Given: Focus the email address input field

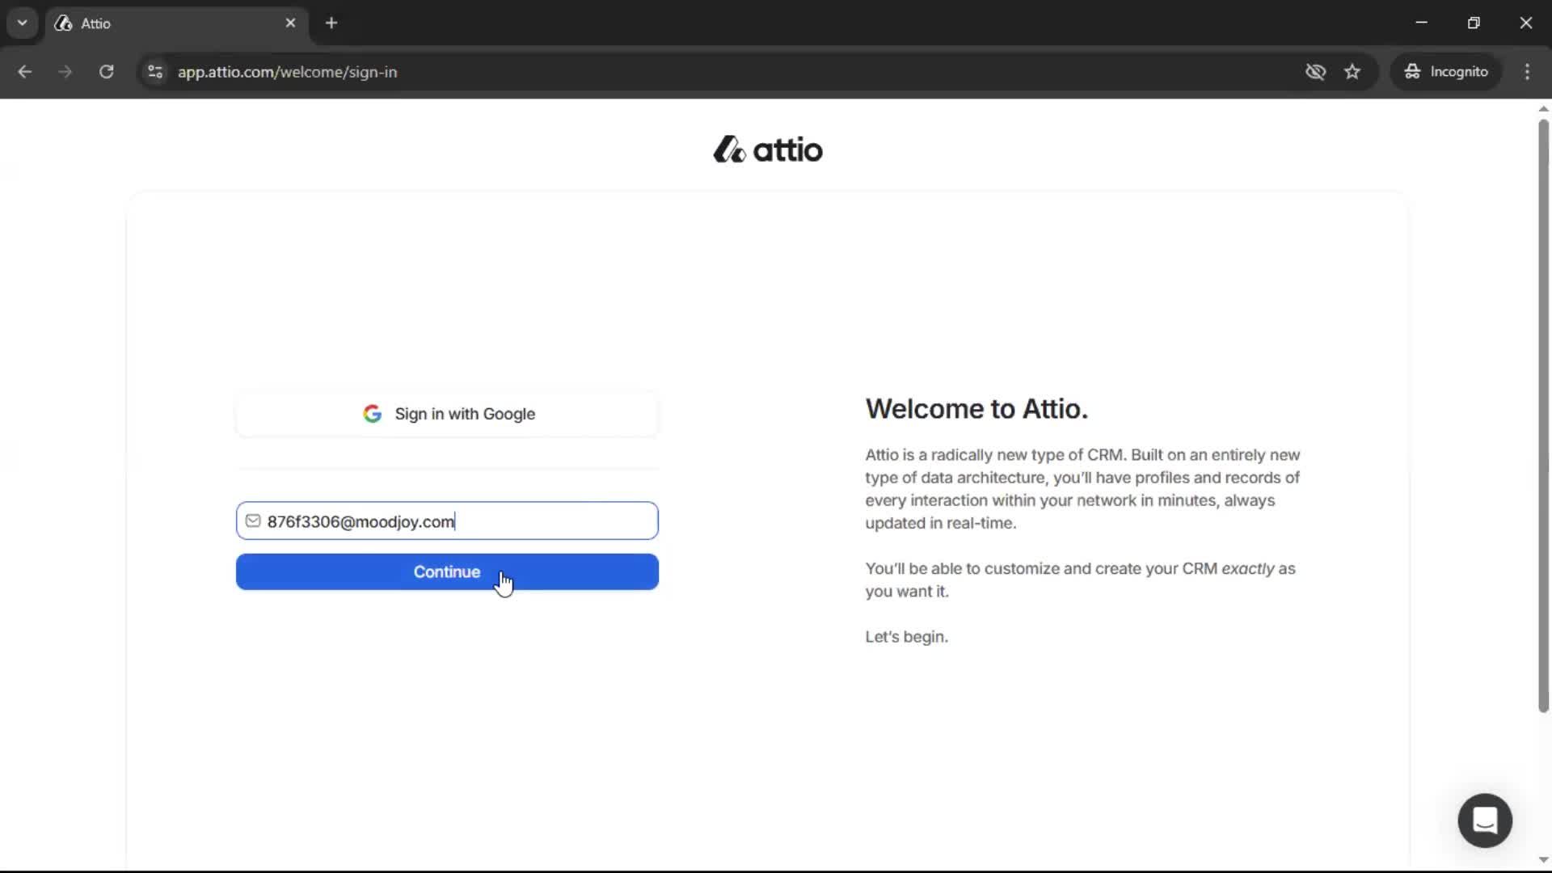Looking at the screenshot, I should [x=447, y=521].
